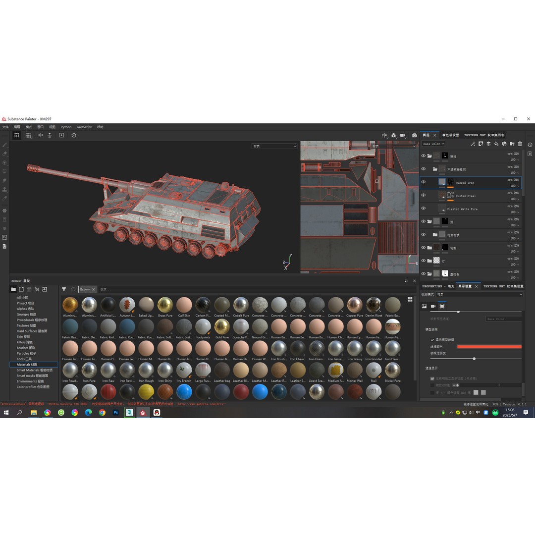Click the 3D cube perspective icon
This screenshot has height=535, width=535.
point(394,135)
